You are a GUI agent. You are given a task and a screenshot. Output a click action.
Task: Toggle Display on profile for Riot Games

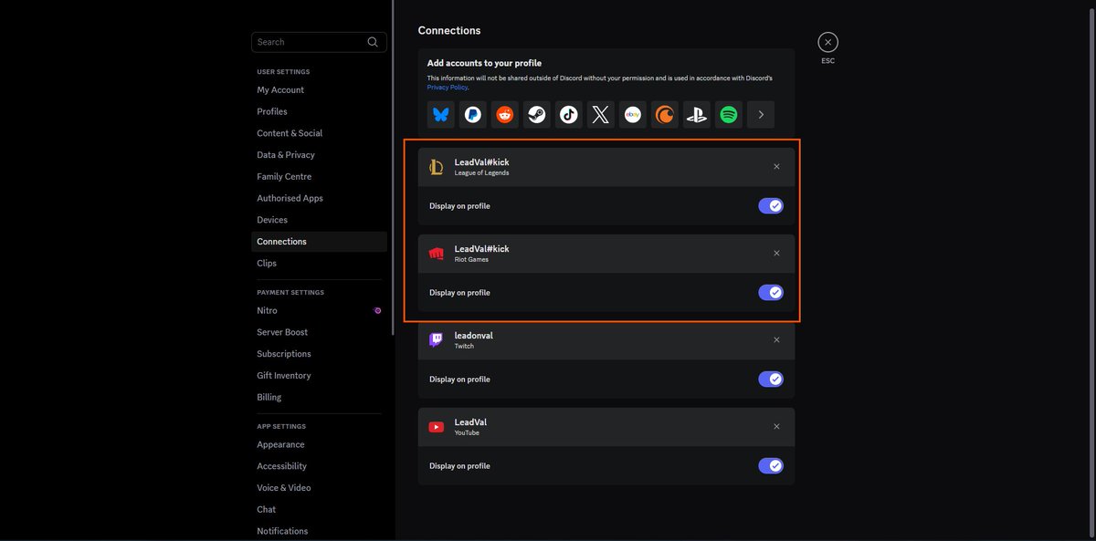point(771,293)
